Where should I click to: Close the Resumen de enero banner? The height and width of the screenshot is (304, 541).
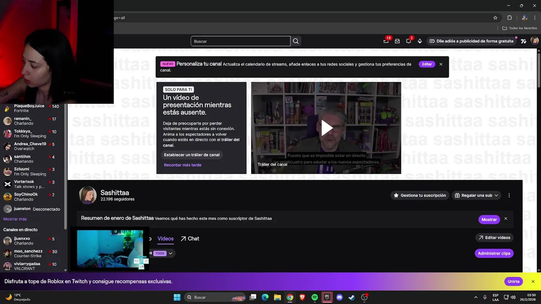[505, 219]
